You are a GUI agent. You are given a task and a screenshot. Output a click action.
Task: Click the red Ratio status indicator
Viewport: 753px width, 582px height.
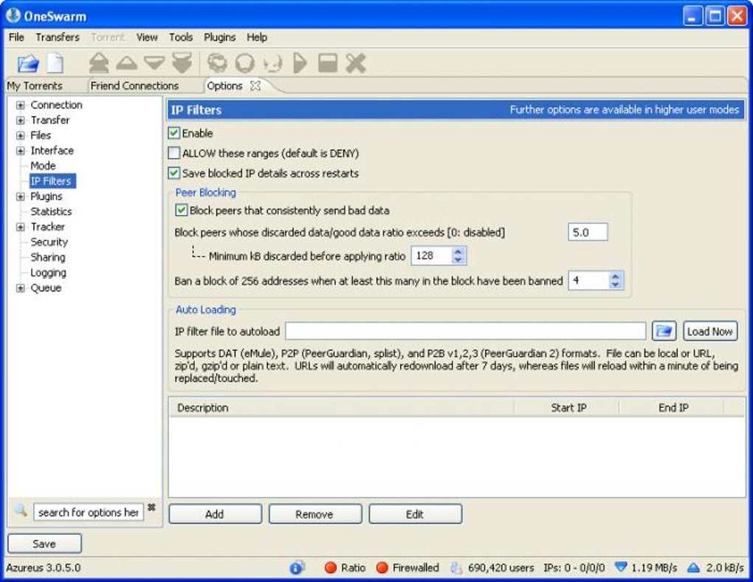(x=331, y=567)
